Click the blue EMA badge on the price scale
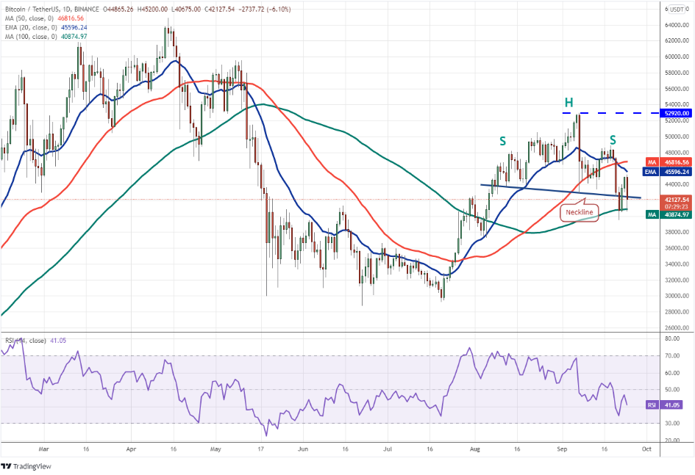The width and height of the screenshot is (695, 475). pos(652,173)
